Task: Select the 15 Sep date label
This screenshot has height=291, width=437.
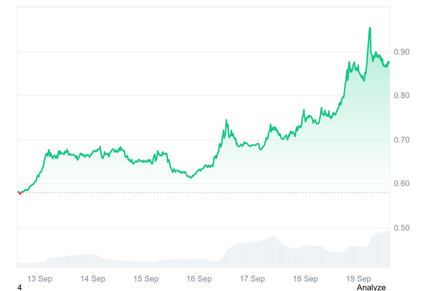Action: tap(146, 279)
